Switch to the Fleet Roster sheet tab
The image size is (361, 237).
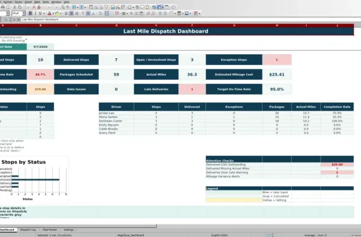tap(50, 230)
